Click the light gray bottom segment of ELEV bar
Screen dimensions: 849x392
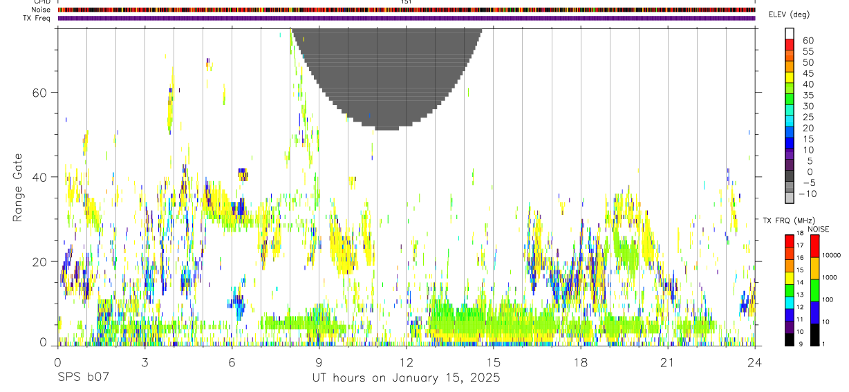coord(790,198)
